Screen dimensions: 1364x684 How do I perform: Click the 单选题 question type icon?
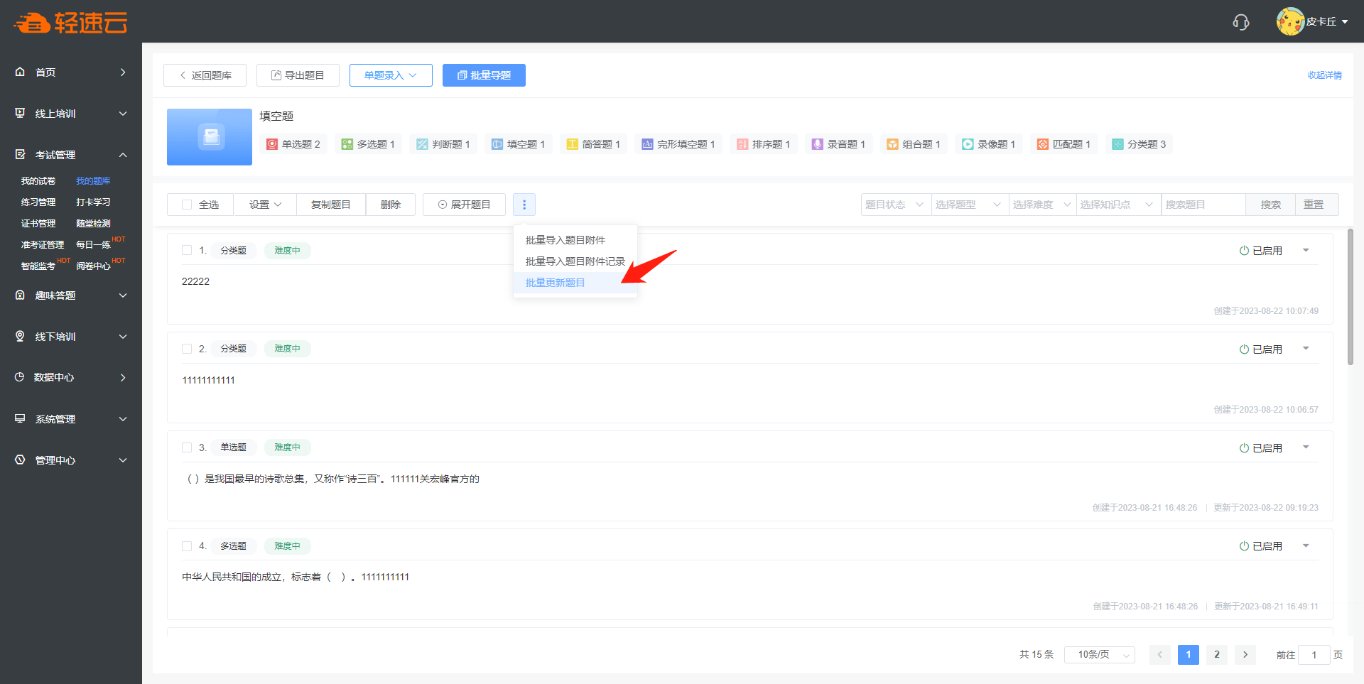(272, 144)
